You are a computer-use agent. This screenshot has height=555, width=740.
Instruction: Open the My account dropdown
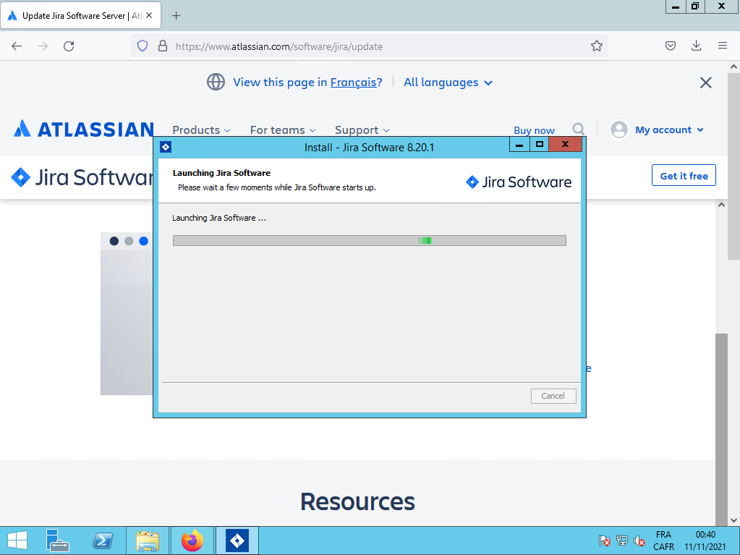click(x=658, y=130)
